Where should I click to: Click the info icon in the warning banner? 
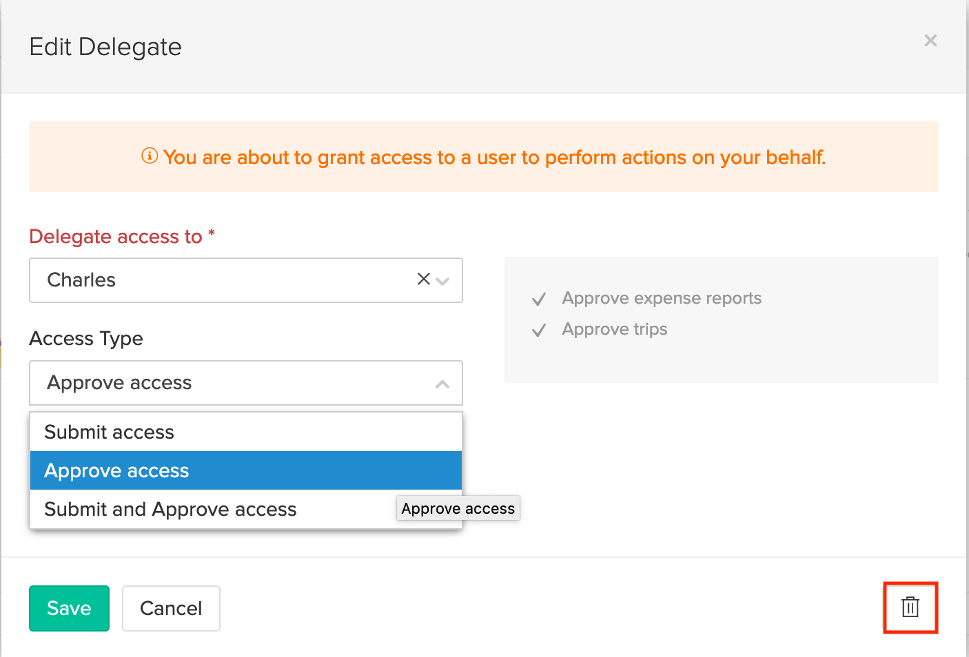click(150, 157)
